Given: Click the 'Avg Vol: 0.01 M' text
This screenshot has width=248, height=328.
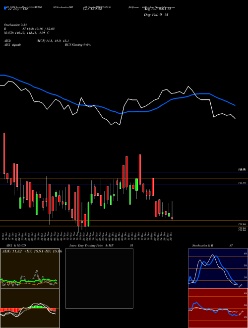Looking at the screenshot, I should click(157, 9).
